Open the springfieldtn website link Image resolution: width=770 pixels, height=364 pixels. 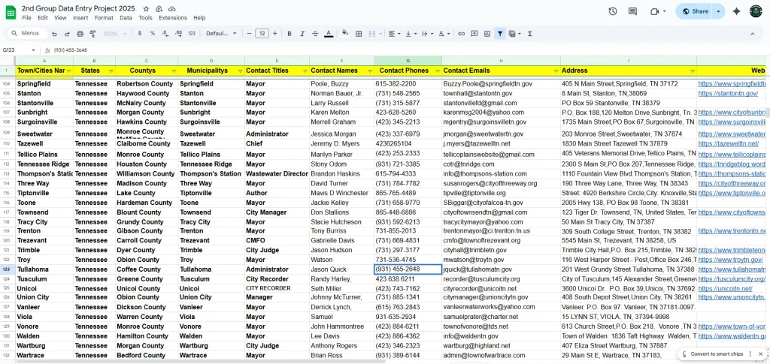[731, 84]
